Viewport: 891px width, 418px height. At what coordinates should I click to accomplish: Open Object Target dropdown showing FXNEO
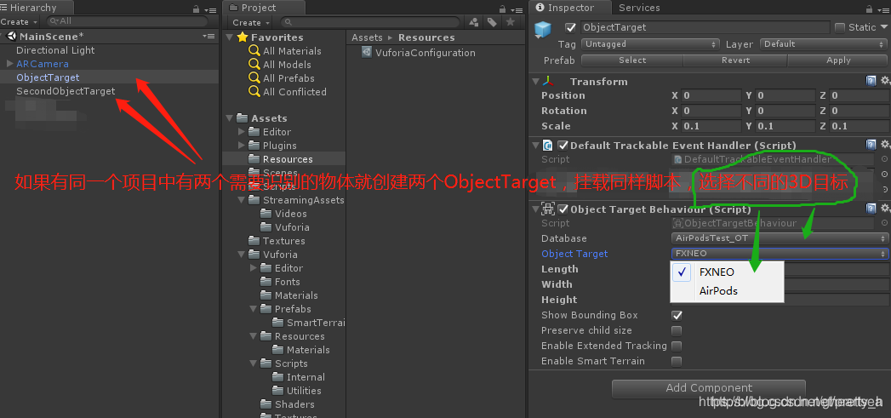point(780,254)
